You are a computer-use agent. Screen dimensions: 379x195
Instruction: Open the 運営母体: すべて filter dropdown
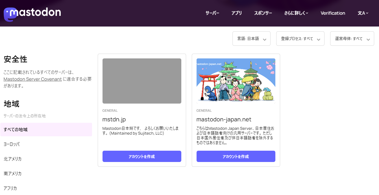tap(352, 38)
